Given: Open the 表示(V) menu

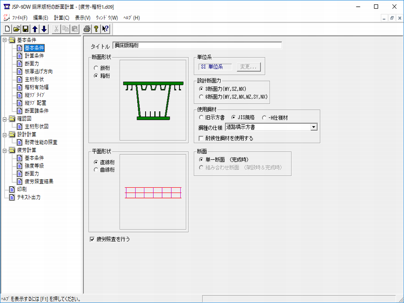Looking at the screenshot, I should coord(82,18).
